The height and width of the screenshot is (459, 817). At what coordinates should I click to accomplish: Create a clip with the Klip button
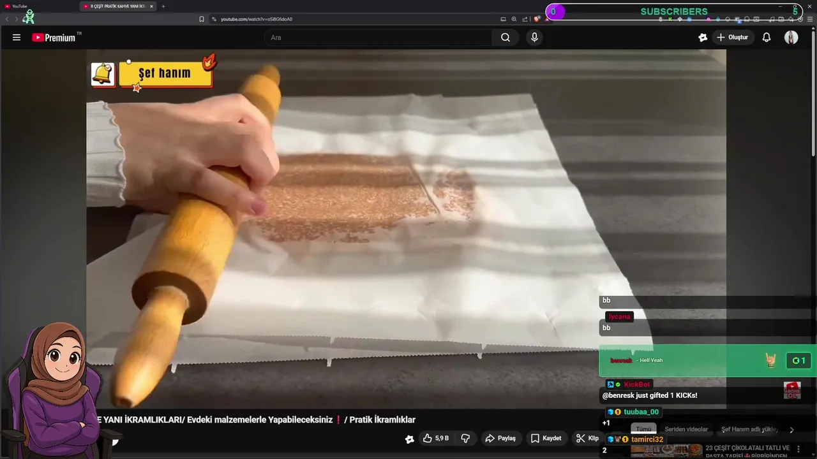coord(587,439)
